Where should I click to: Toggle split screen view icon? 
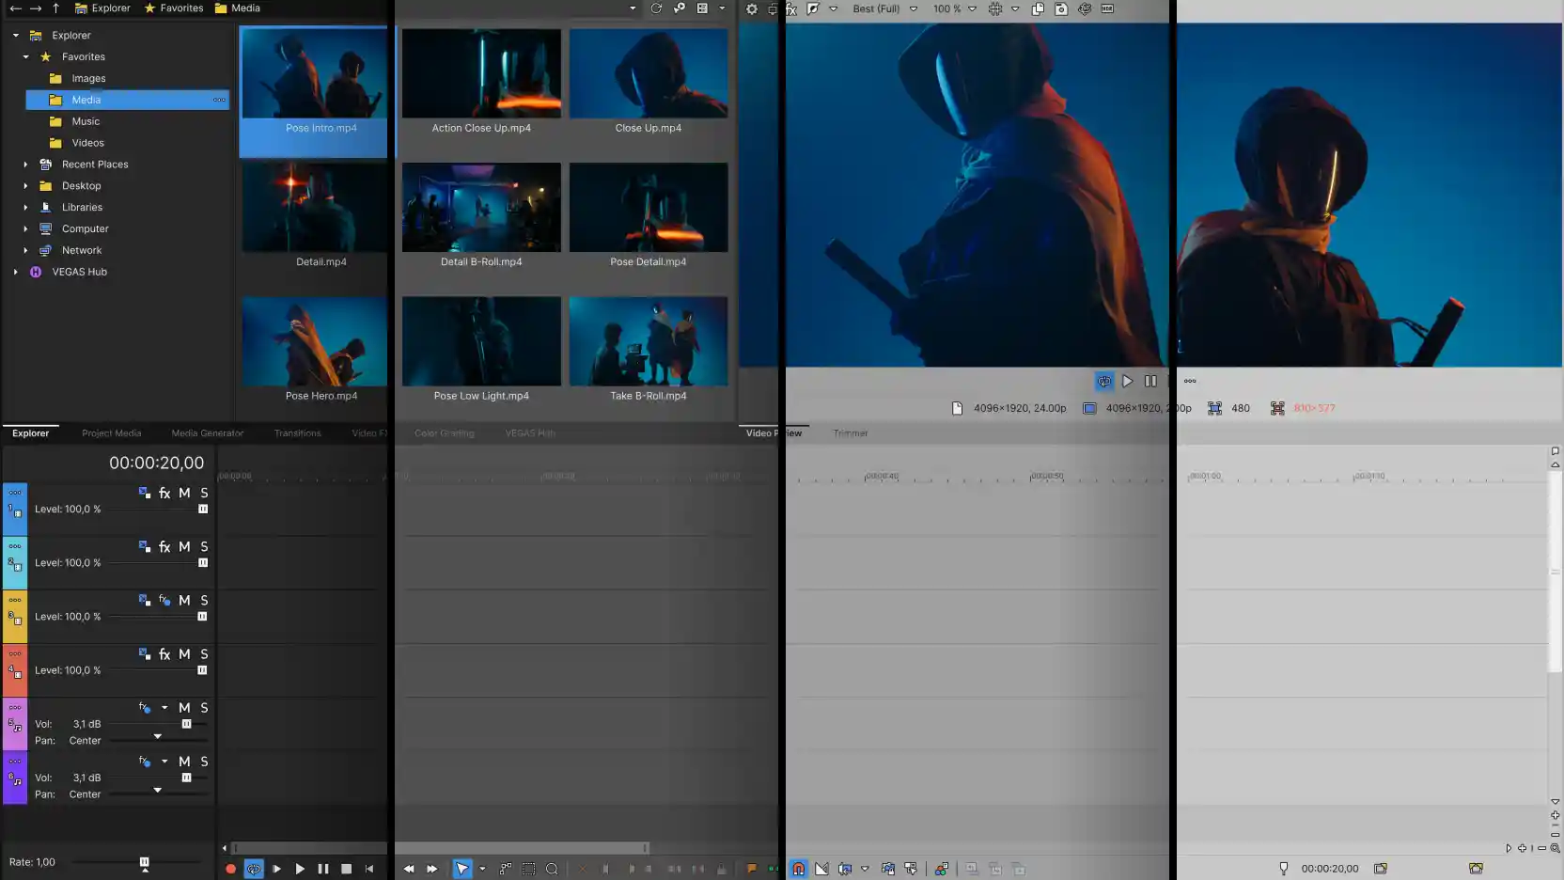coord(813,8)
